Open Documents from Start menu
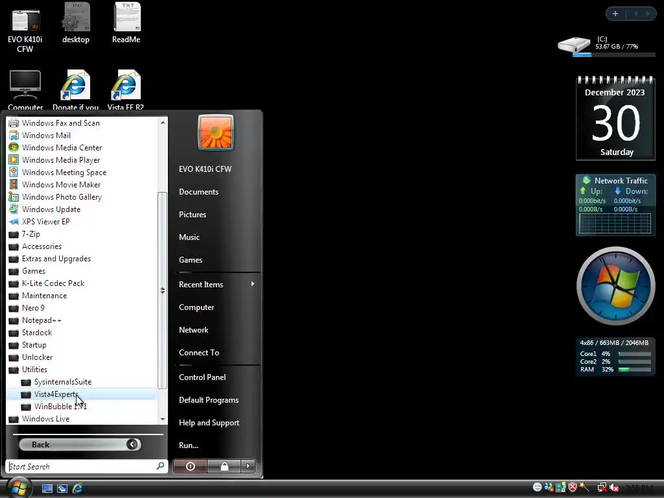 pos(198,192)
